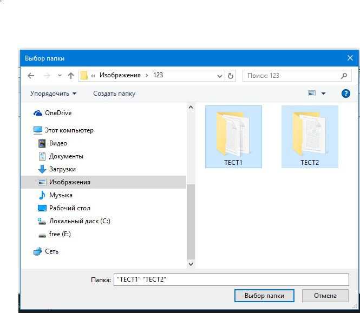Change view with the view icon

(x=312, y=94)
